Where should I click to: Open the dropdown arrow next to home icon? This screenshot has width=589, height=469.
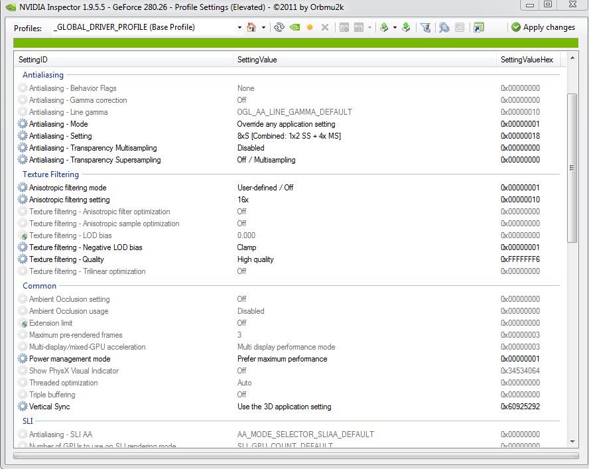pyautogui.click(x=263, y=27)
